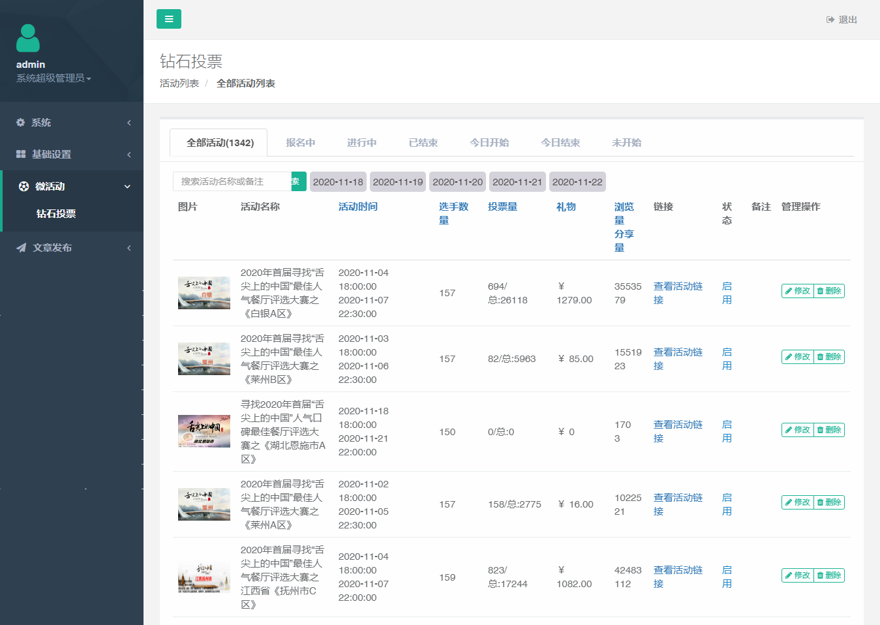Filter by date 2020-11-19
The height and width of the screenshot is (625, 880).
(398, 182)
